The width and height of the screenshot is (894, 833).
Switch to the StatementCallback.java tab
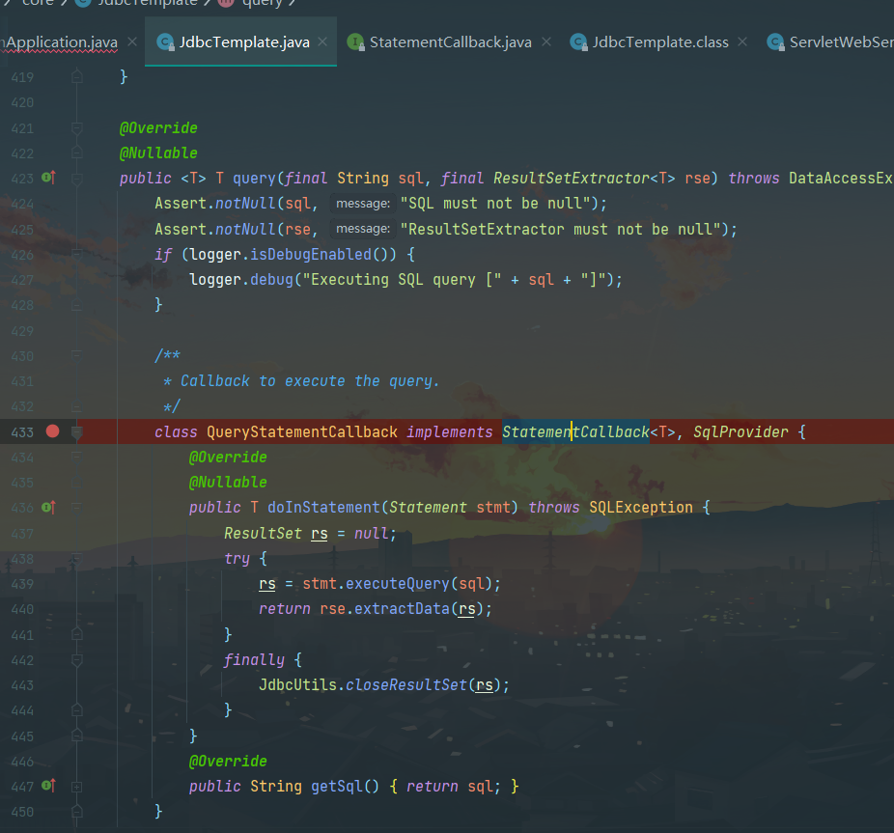coord(451,42)
